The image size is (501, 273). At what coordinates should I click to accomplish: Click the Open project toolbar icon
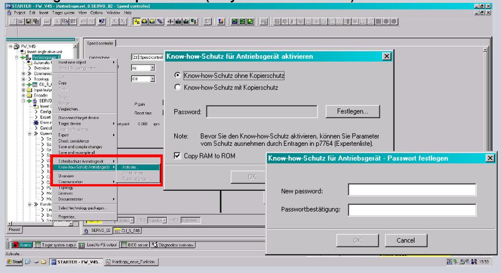pos(21,22)
